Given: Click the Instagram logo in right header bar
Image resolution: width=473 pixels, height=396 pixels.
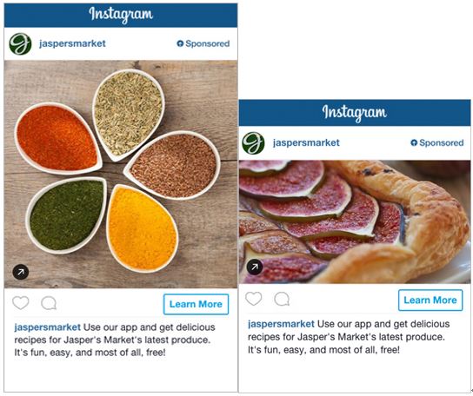Looking at the screenshot, I should pyautogui.click(x=355, y=113).
